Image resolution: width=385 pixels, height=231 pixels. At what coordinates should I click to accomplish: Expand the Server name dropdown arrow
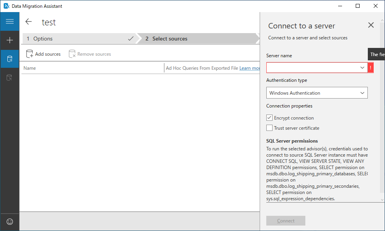pos(362,68)
